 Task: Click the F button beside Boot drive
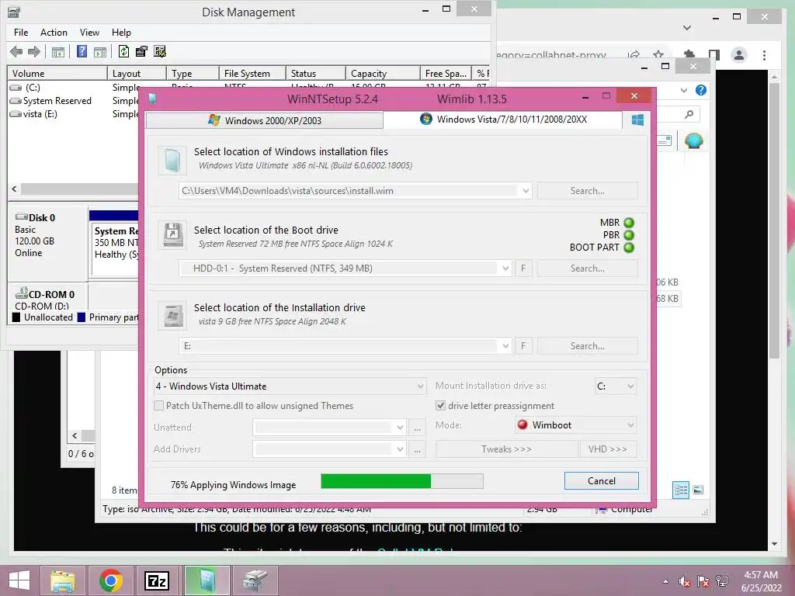point(523,269)
